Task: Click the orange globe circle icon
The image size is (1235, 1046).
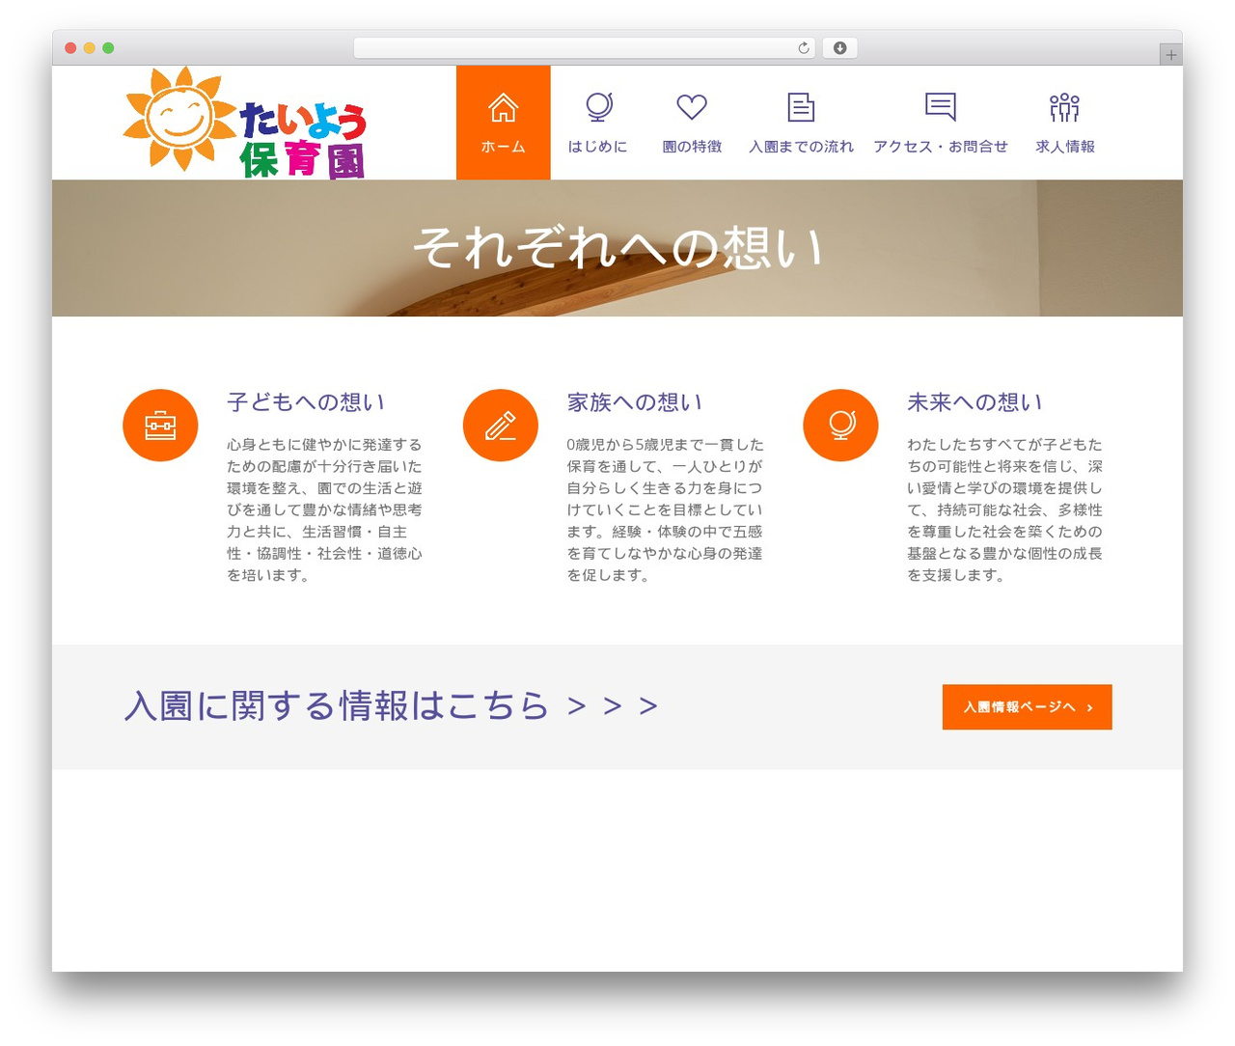Action: (840, 426)
